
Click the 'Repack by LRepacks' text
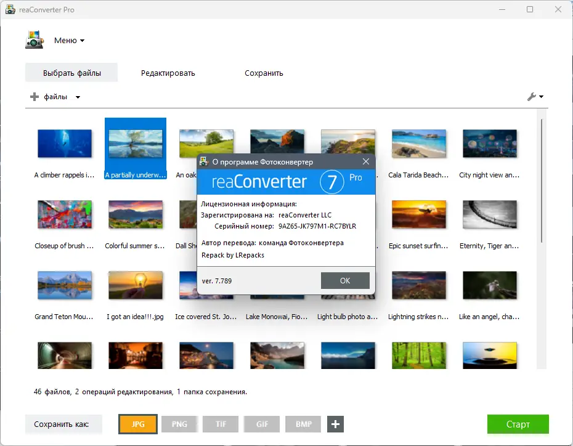pos(233,255)
